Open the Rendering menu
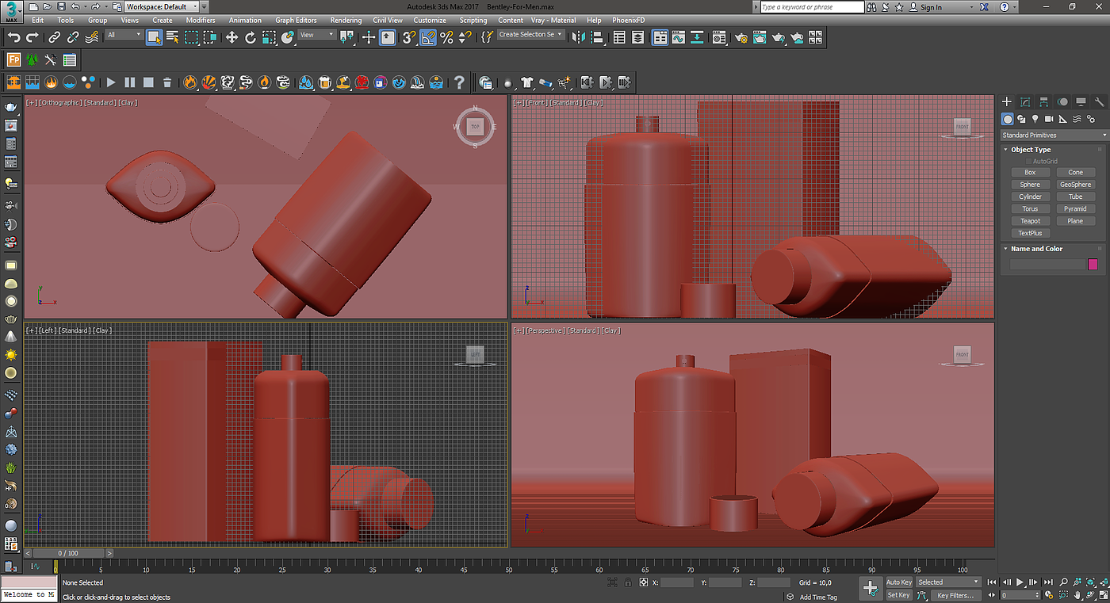This screenshot has height=603, width=1110. (346, 20)
